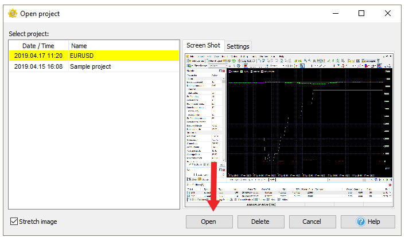Click the Delete button
The image size is (405, 237).
pos(261,222)
